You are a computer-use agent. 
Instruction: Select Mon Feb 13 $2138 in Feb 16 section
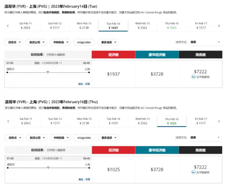84,121
